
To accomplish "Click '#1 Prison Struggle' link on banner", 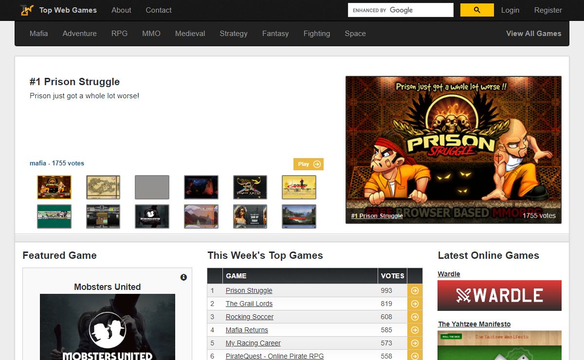I will [377, 216].
